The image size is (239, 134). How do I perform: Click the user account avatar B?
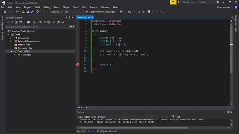tap(236, 7)
